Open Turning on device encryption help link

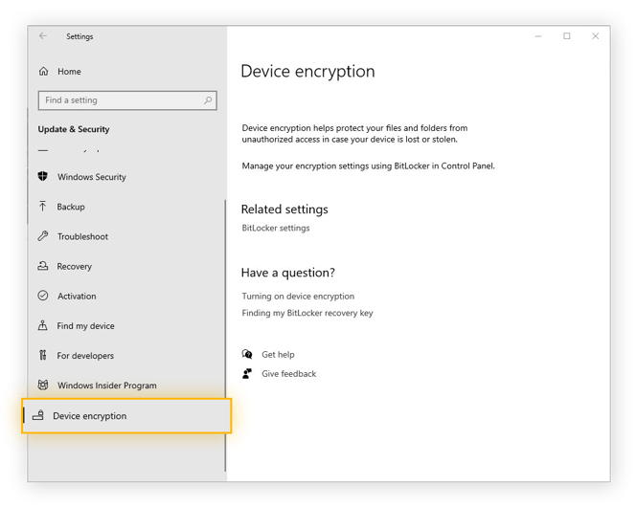(298, 297)
